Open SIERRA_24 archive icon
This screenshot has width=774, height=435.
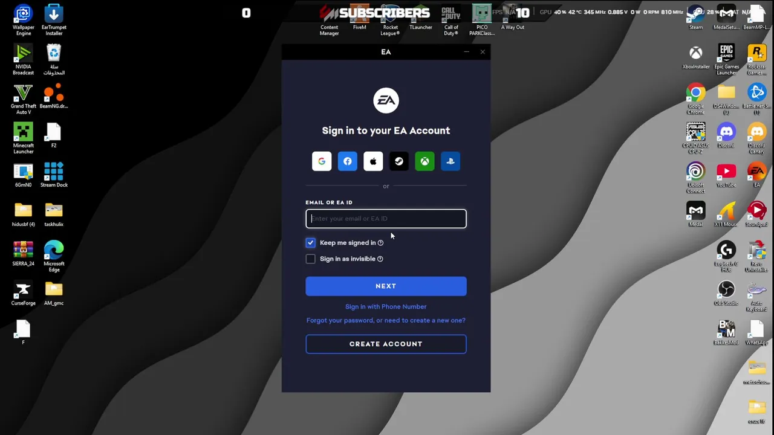pos(23,254)
